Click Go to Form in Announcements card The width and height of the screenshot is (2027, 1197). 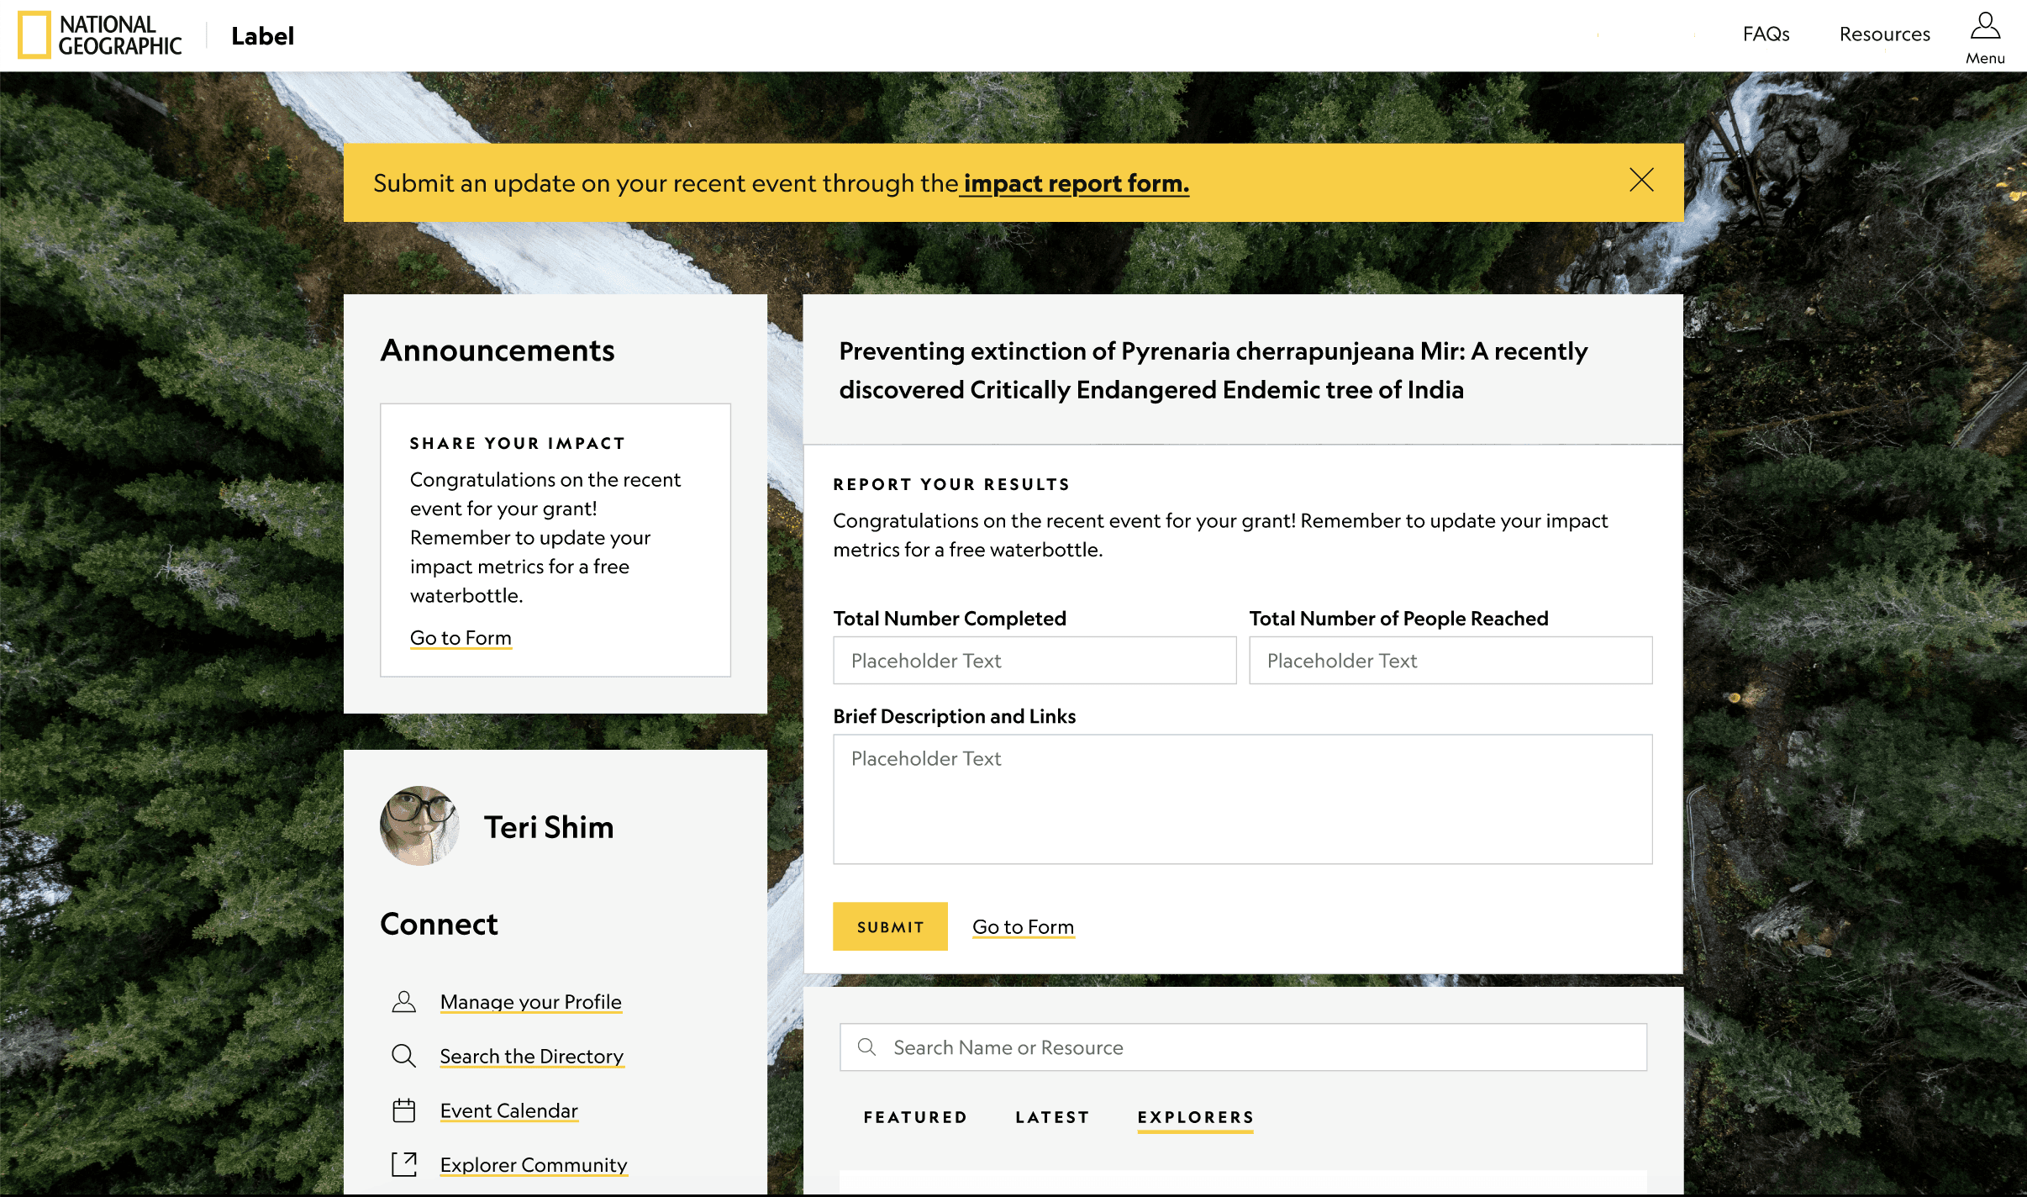[461, 638]
